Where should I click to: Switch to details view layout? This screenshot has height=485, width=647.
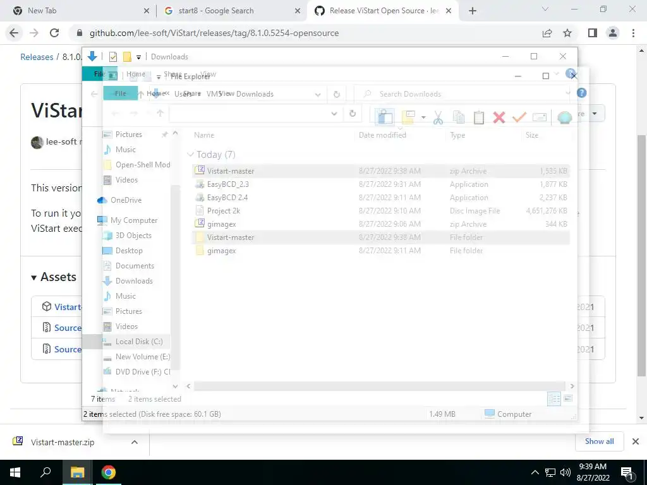[553, 398]
